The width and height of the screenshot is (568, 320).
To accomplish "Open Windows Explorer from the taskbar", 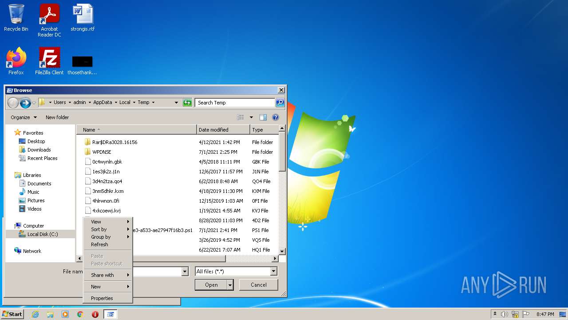I will pyautogui.click(x=50, y=314).
